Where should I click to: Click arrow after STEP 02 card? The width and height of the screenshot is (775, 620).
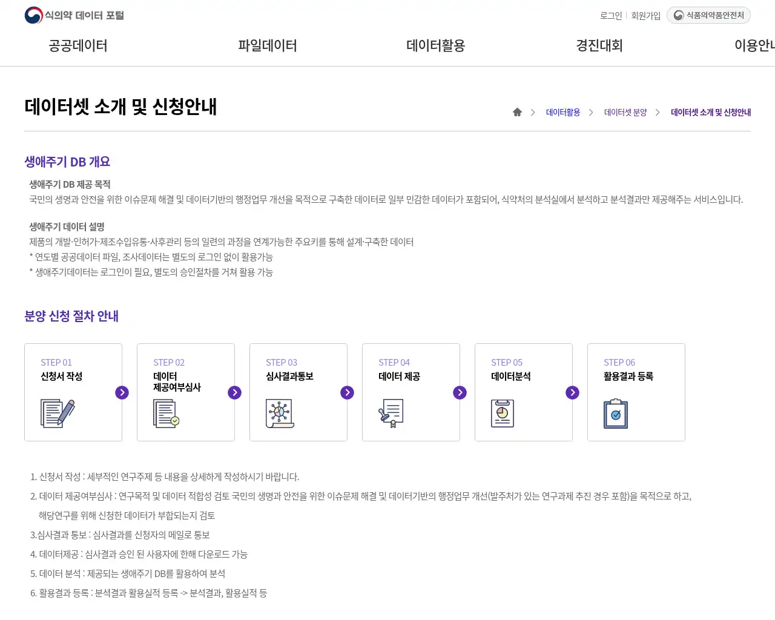234,392
